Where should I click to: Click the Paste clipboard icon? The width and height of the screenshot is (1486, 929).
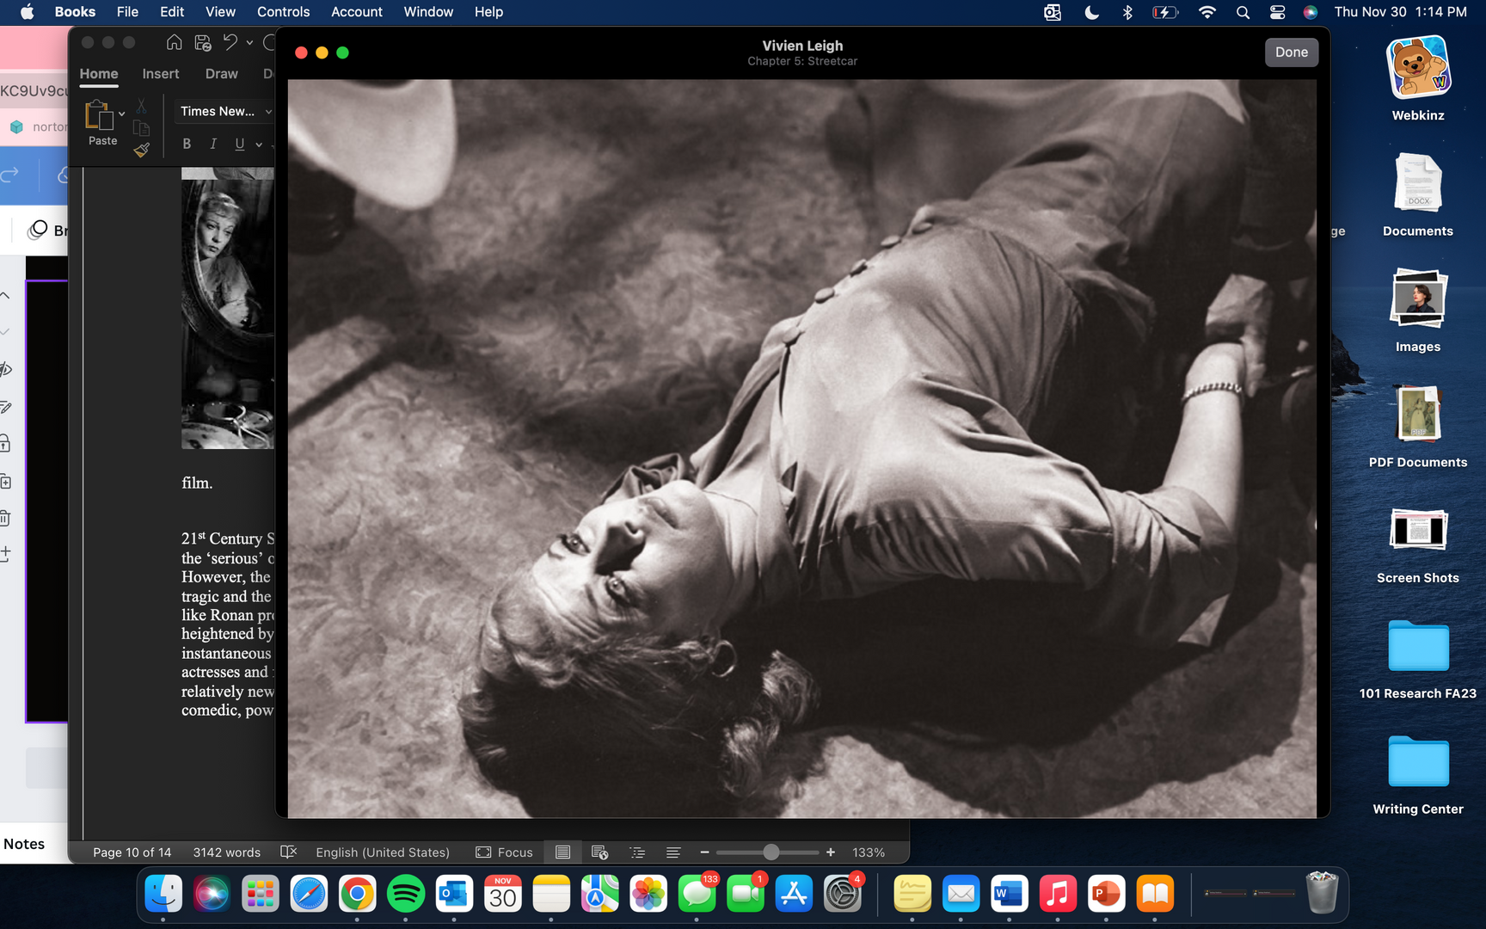[x=100, y=114]
